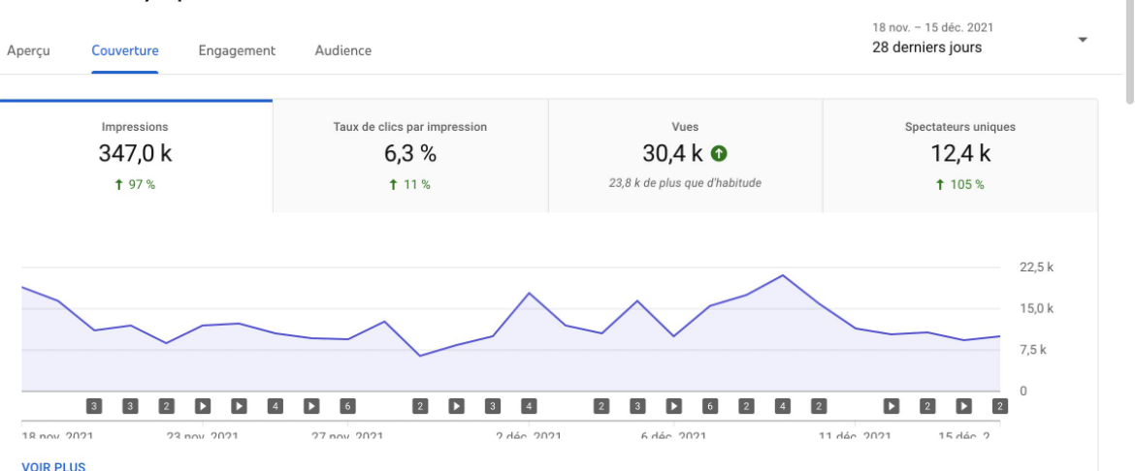The image size is (1135, 471).
Task: Select the play marker just before 27 nov. 2021
Action: 311,407
